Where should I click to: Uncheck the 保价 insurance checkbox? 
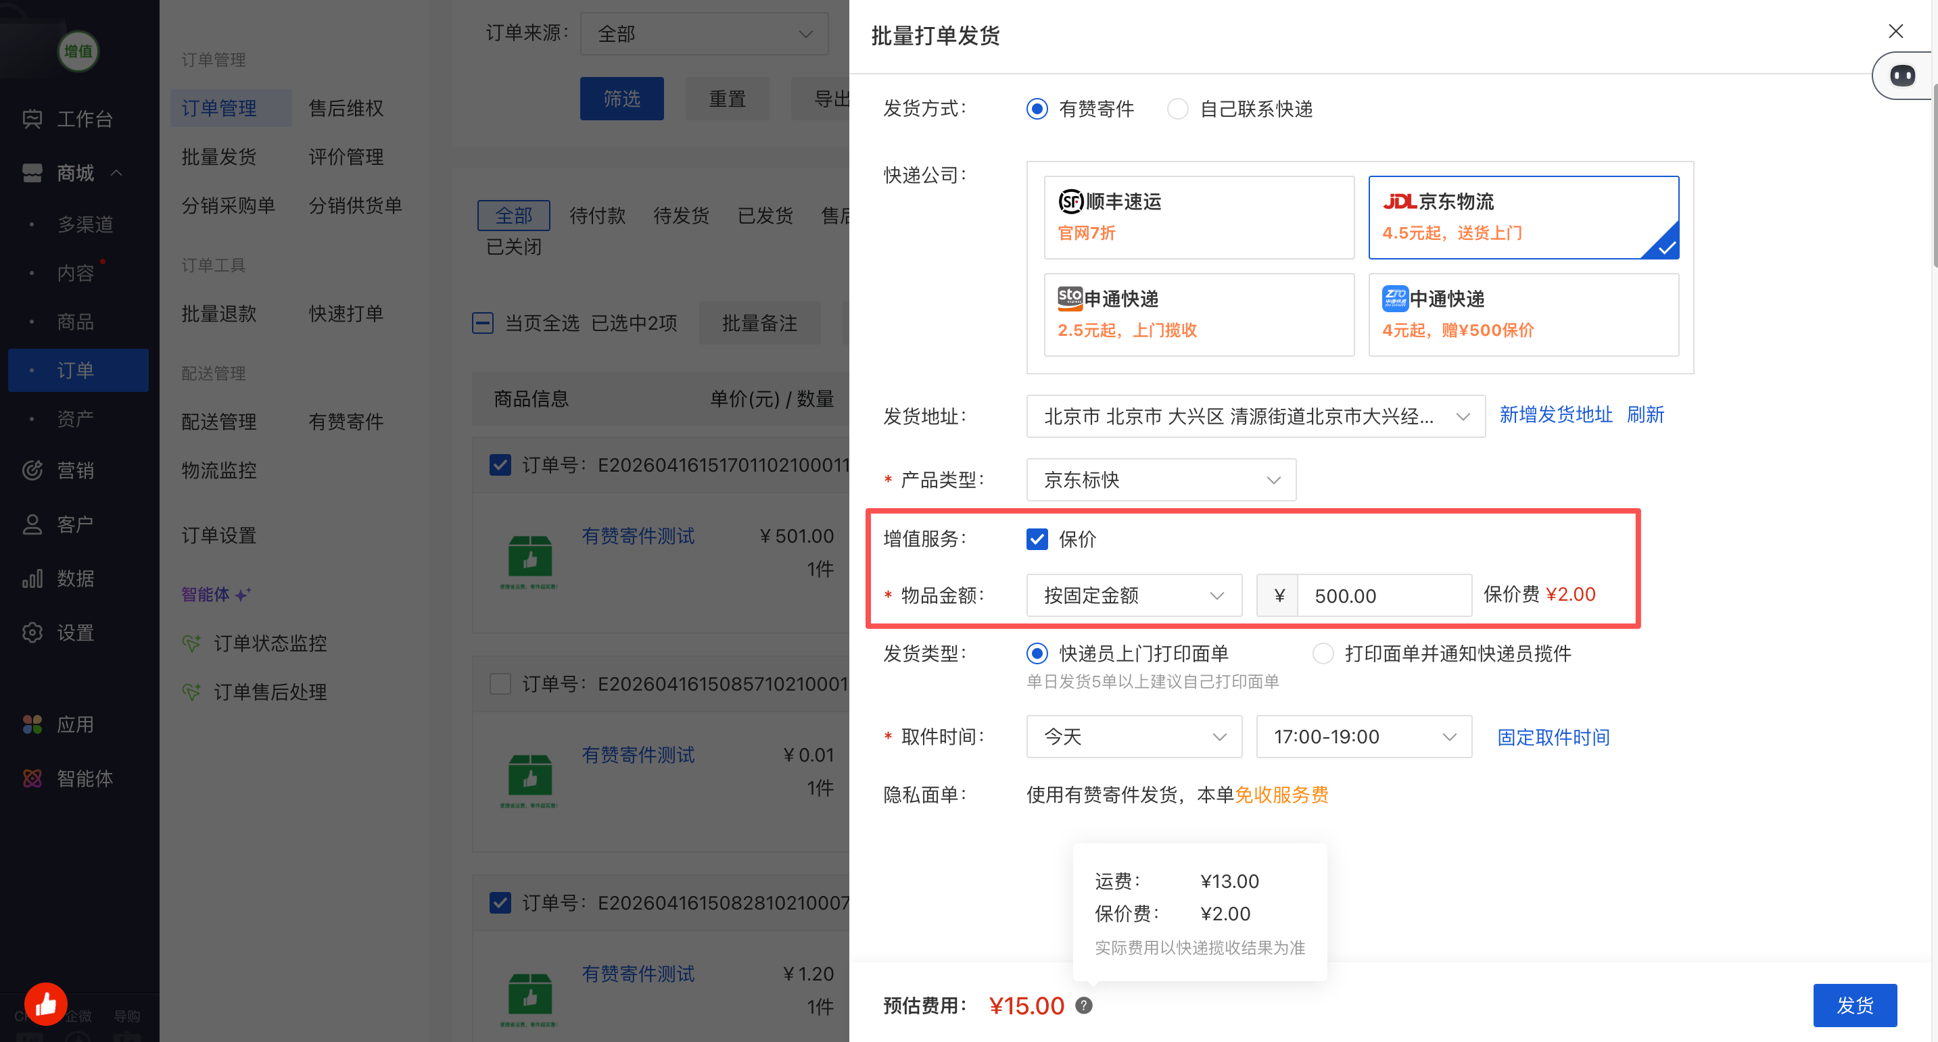click(x=1037, y=539)
